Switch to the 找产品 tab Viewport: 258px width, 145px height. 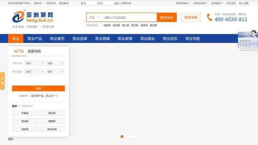[x=19, y=51]
